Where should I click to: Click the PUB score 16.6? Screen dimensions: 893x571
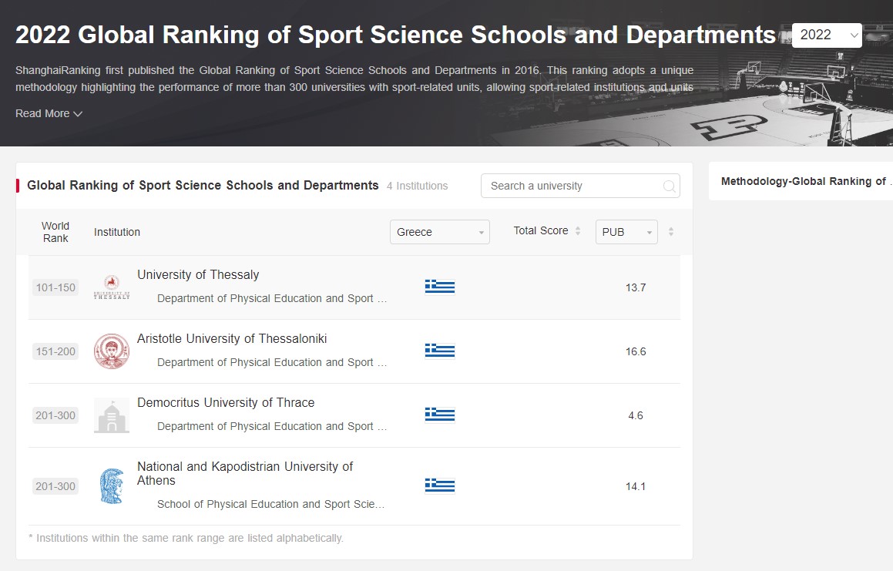pyautogui.click(x=636, y=351)
